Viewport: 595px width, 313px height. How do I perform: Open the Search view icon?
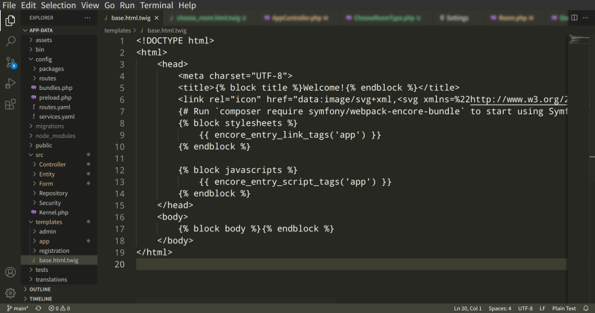point(10,41)
